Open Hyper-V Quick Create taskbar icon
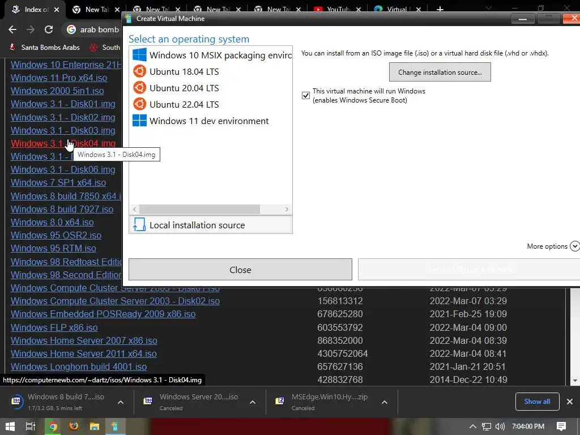The width and height of the screenshot is (580, 435). click(x=115, y=427)
